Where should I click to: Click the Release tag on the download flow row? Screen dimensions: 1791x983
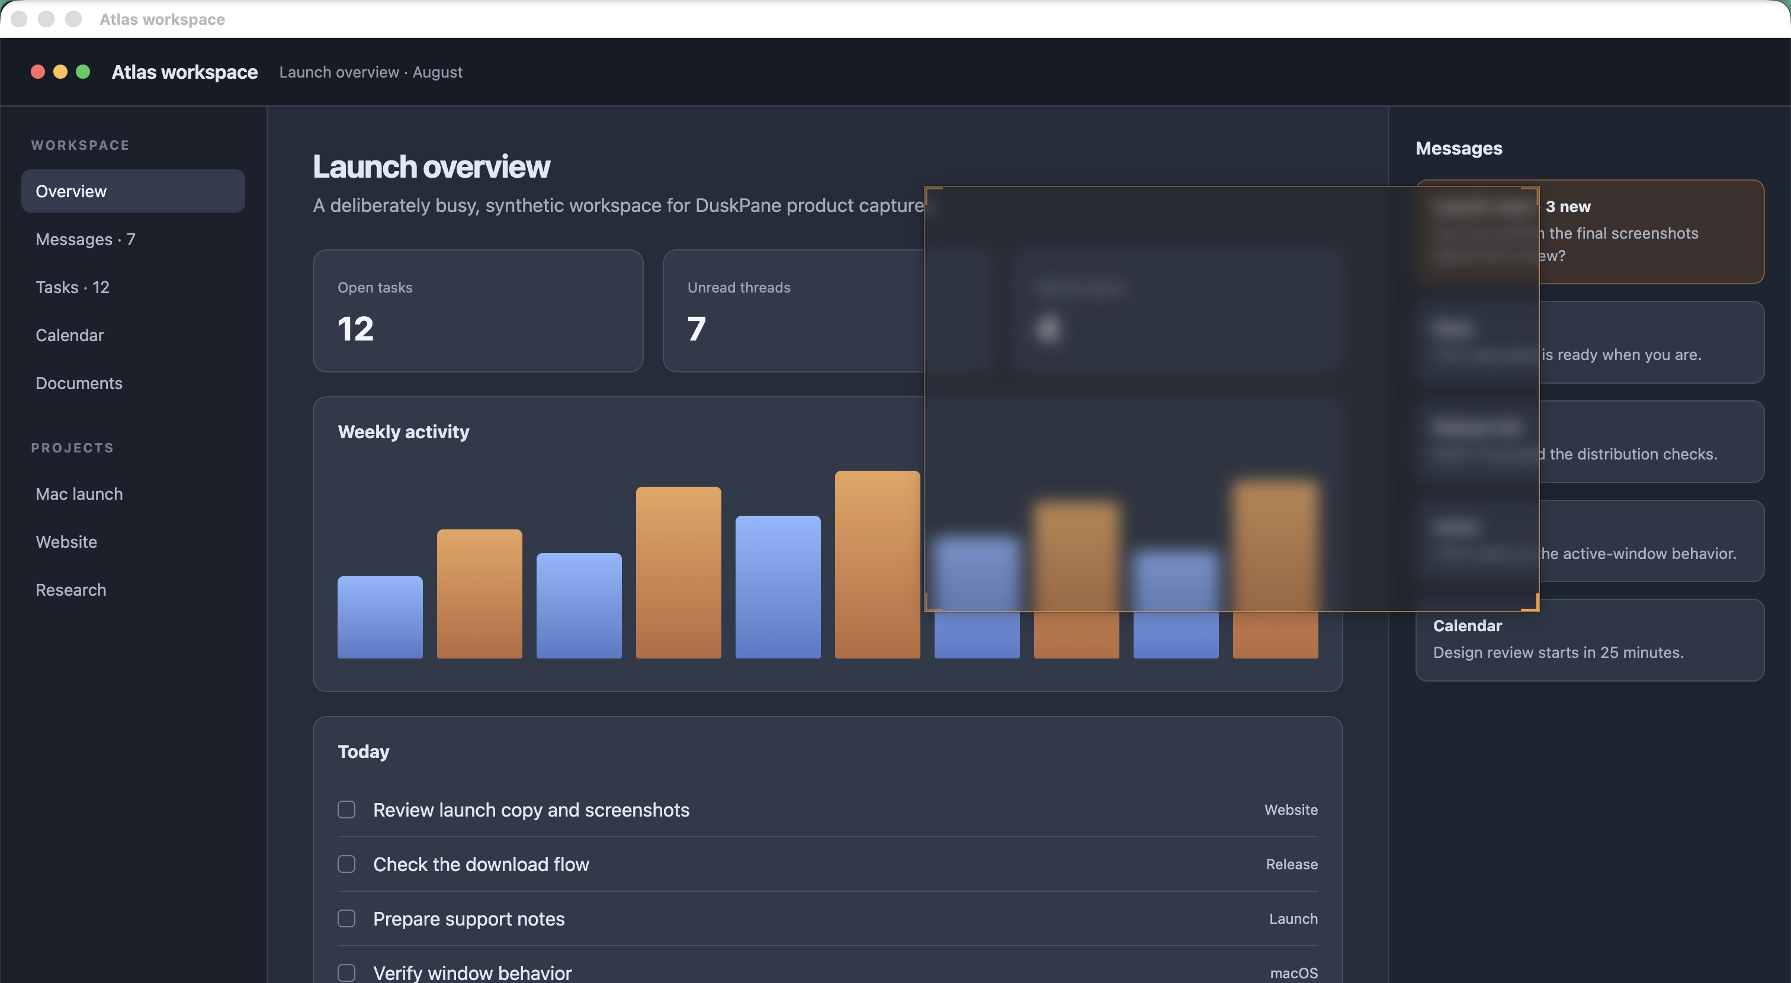point(1292,864)
